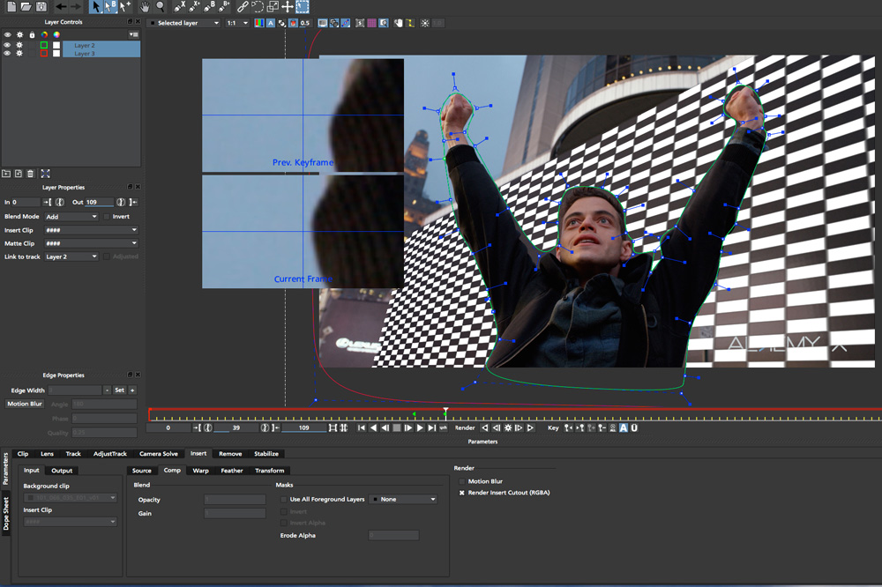This screenshot has height=587, width=882.
Task: Open the Blend Mode 'Add' dropdown
Action: (x=71, y=217)
